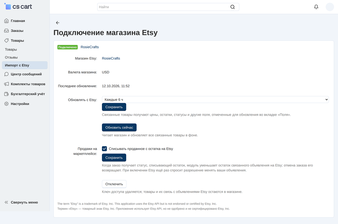Open RosieCrafts link in Магазин Etsy row
Viewport: 338px width, 224px height.
[111, 58]
